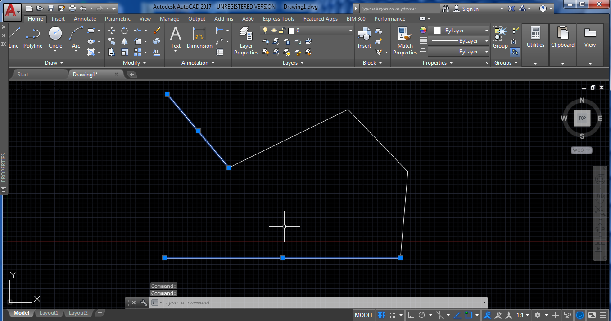Click the Insert block tool

click(x=364, y=37)
